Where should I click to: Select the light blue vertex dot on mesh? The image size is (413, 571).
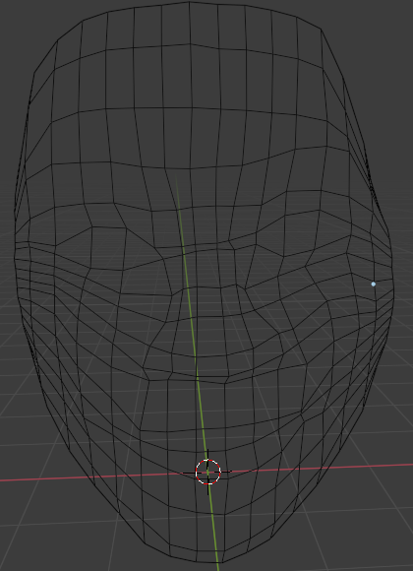pyautogui.click(x=374, y=285)
